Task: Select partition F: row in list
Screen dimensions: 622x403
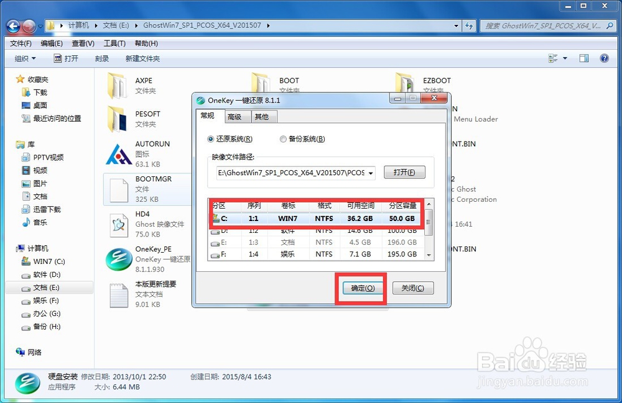Action: click(x=316, y=254)
